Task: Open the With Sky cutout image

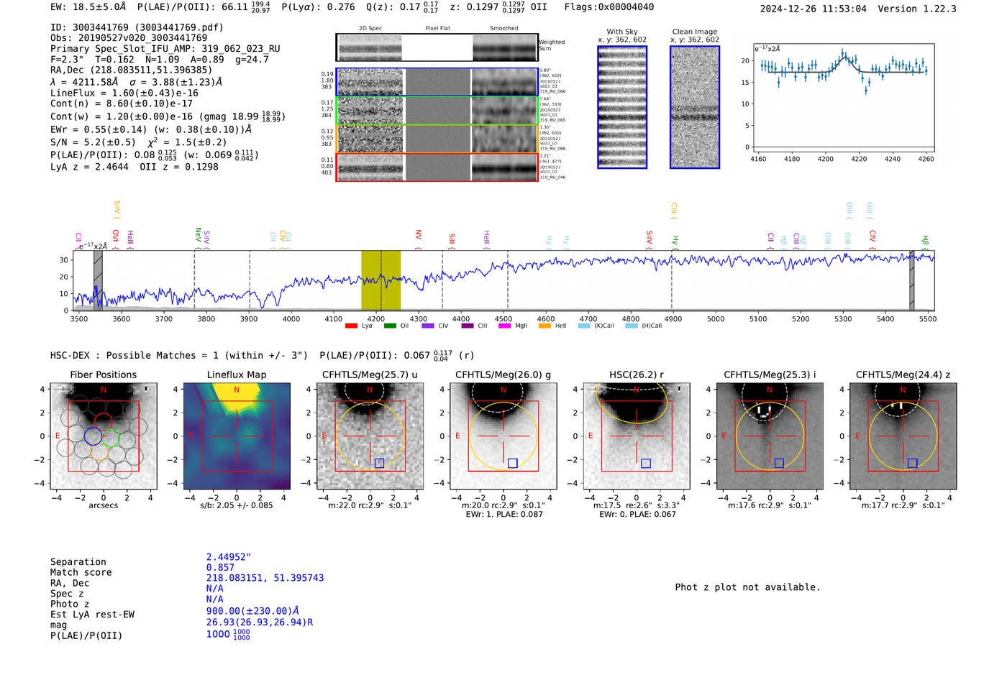Action: [622, 107]
